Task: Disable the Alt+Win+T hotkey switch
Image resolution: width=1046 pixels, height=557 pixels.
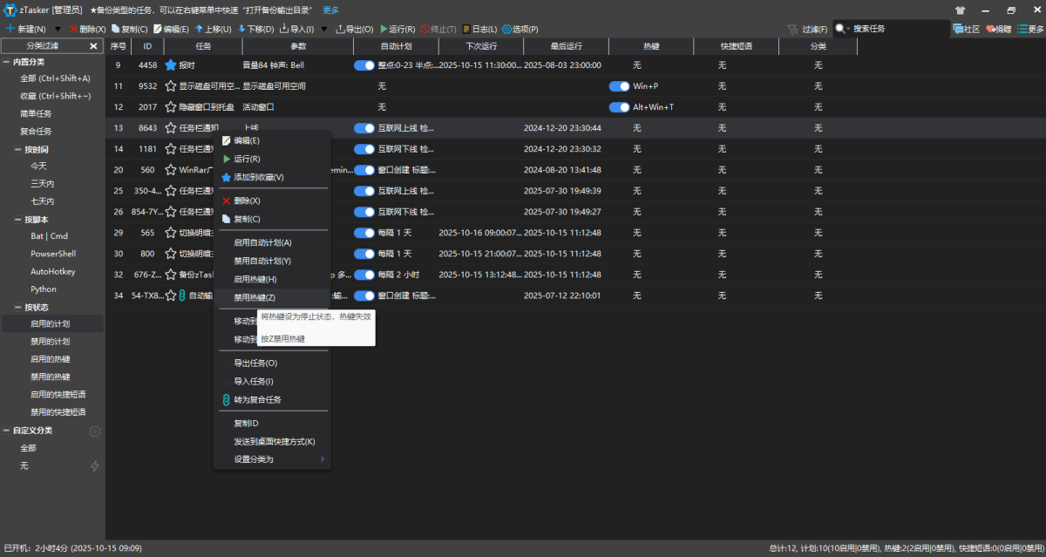Action: coord(619,107)
